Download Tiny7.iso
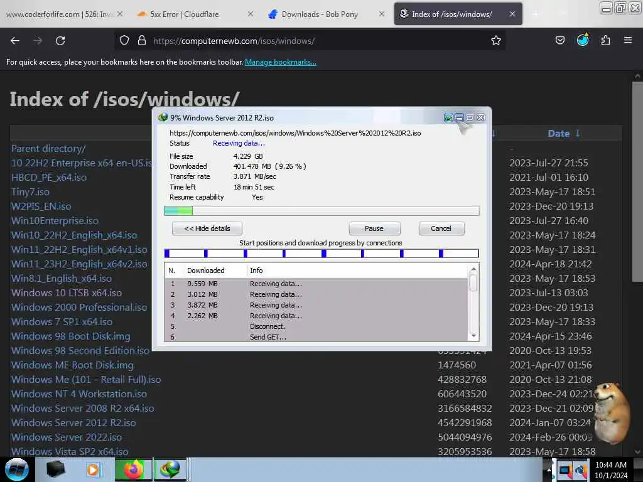Screen dimensions: 643x482 tap(30, 192)
